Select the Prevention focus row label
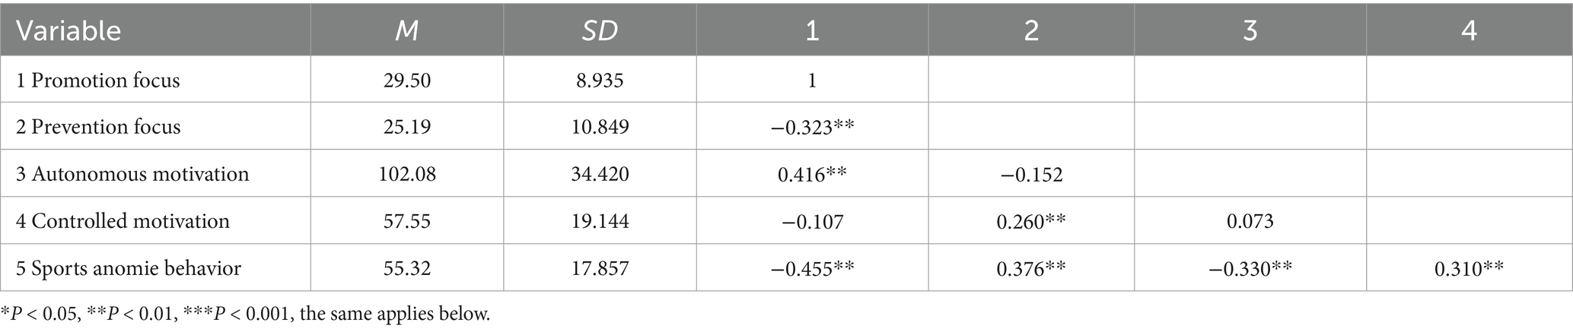Screen dimensions: 1573x332 [98, 126]
